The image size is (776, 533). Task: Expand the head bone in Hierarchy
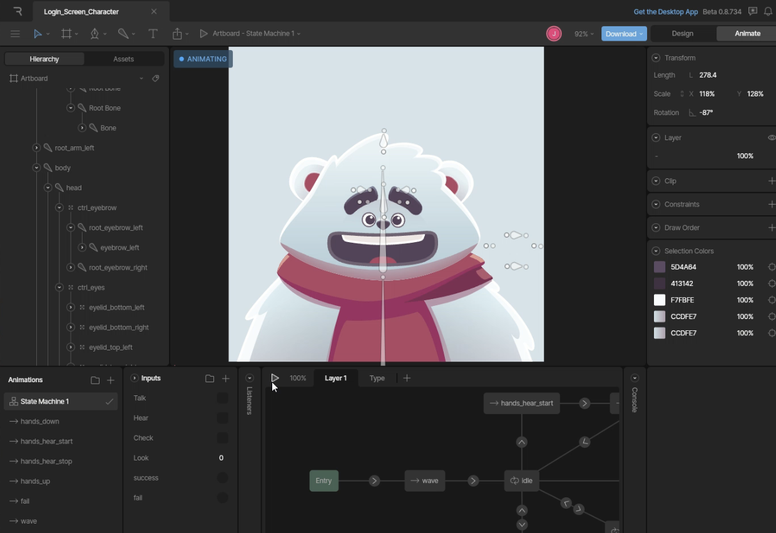pos(48,187)
